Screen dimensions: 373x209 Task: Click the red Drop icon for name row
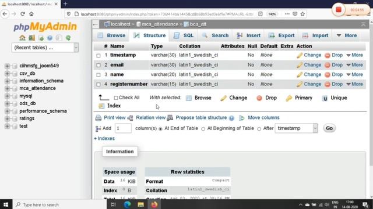(x=328, y=75)
